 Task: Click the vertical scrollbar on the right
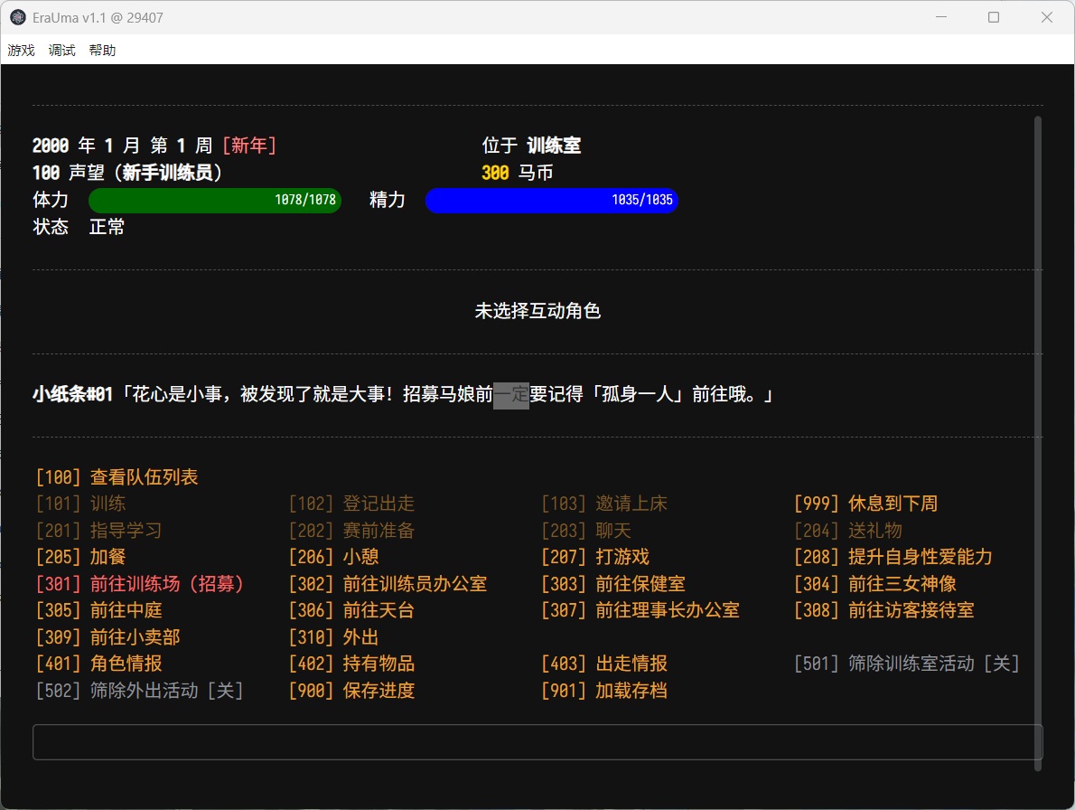1038,443
